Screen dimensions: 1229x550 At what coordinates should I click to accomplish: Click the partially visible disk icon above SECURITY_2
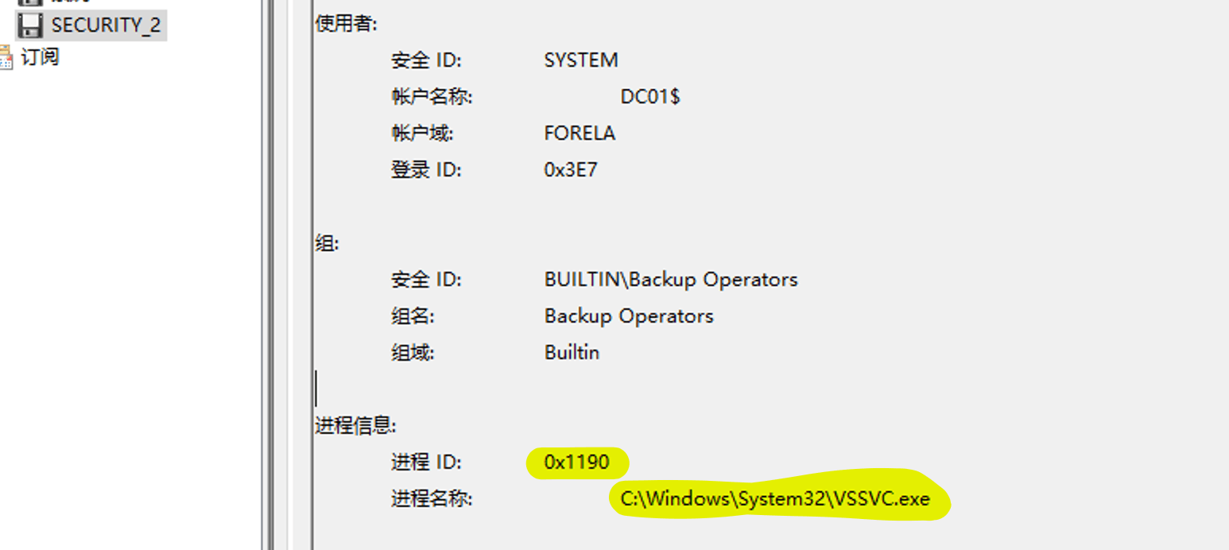coord(30,3)
